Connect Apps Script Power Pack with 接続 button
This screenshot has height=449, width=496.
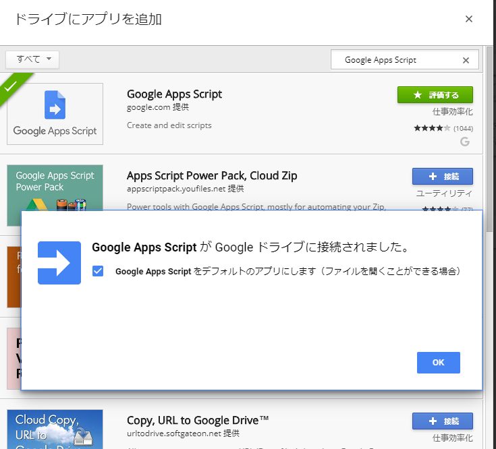pos(442,177)
